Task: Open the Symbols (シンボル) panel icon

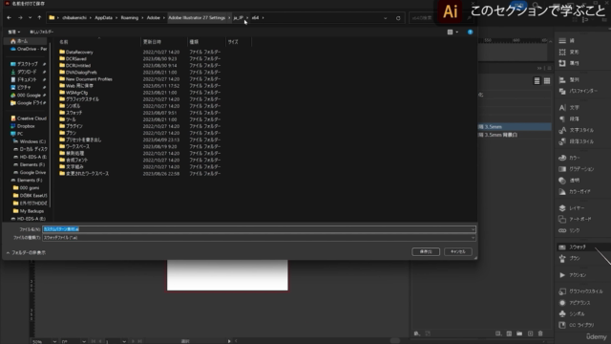Action: [x=562, y=314]
